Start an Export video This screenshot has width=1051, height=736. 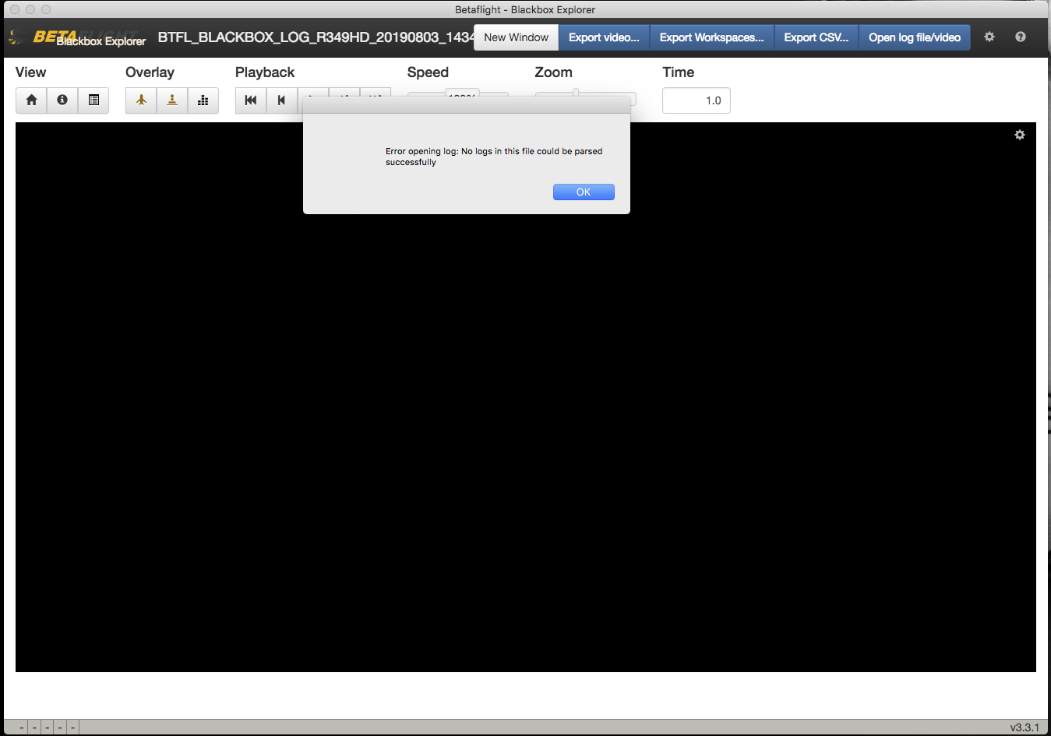603,37
